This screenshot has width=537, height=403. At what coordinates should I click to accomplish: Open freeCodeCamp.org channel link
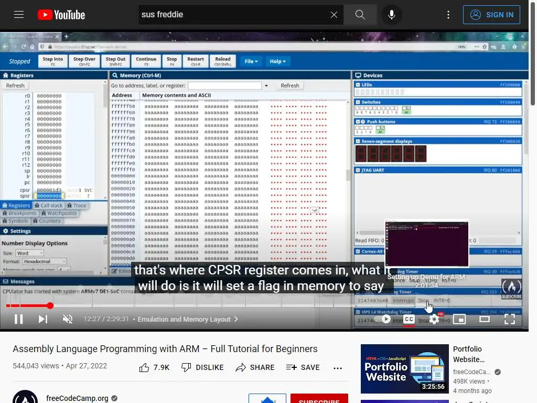click(x=77, y=398)
